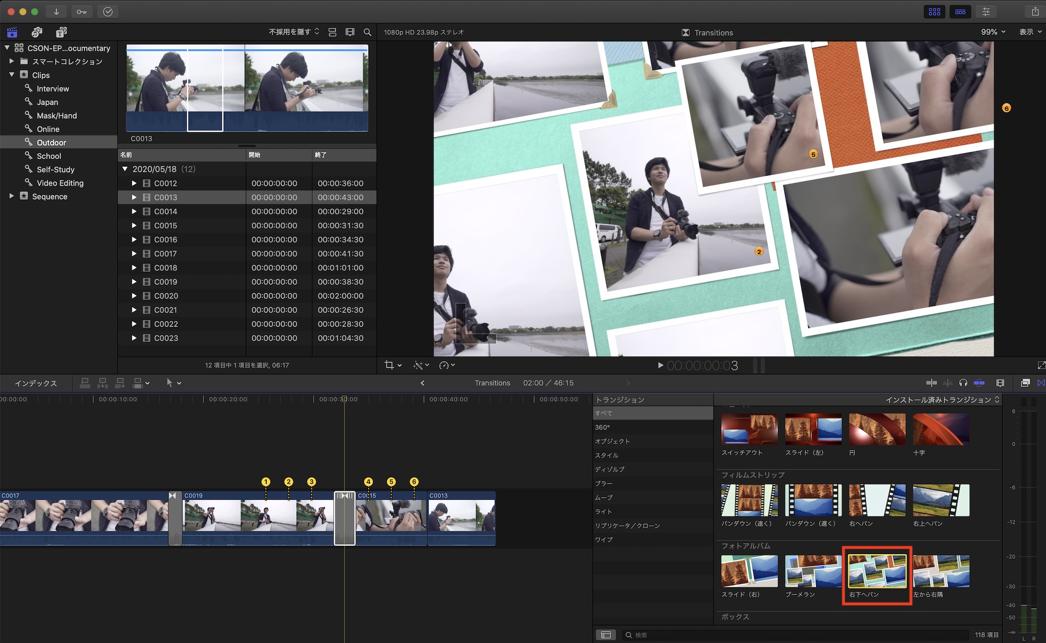This screenshot has width=1046, height=643.
Task: Expand the Sequence folder
Action: coord(12,196)
